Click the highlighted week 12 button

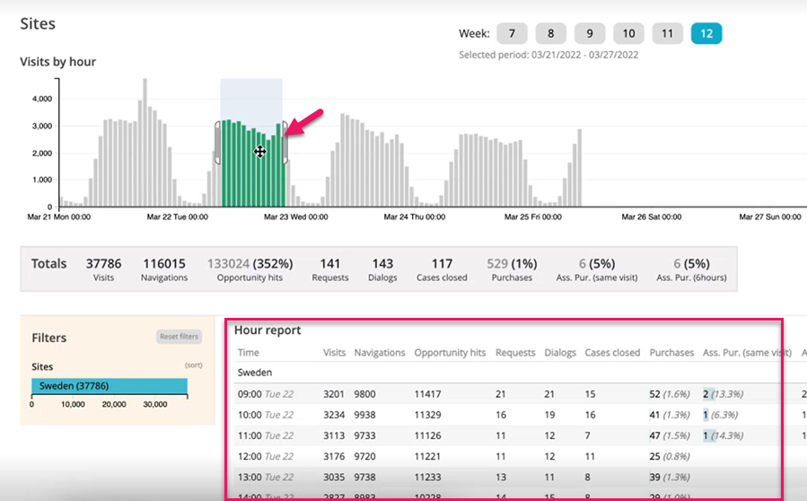click(x=706, y=34)
